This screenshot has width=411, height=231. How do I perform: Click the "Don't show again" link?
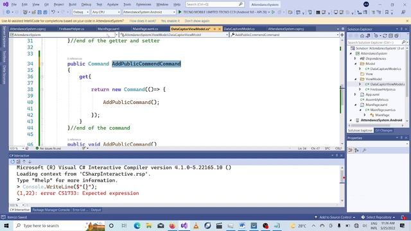[197, 21]
